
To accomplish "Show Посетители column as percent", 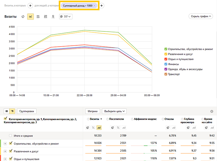I will tap(118, 127).
